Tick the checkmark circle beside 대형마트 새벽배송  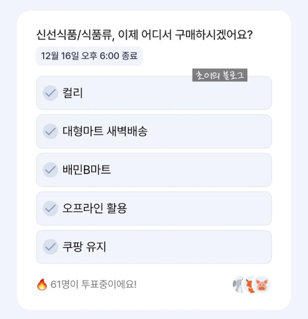tap(50, 132)
